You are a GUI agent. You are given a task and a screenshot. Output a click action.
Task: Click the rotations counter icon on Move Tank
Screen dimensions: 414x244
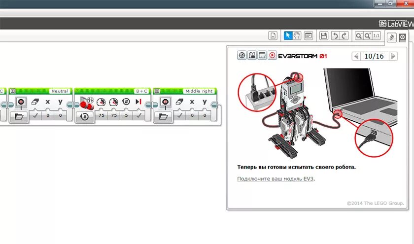(x=126, y=102)
